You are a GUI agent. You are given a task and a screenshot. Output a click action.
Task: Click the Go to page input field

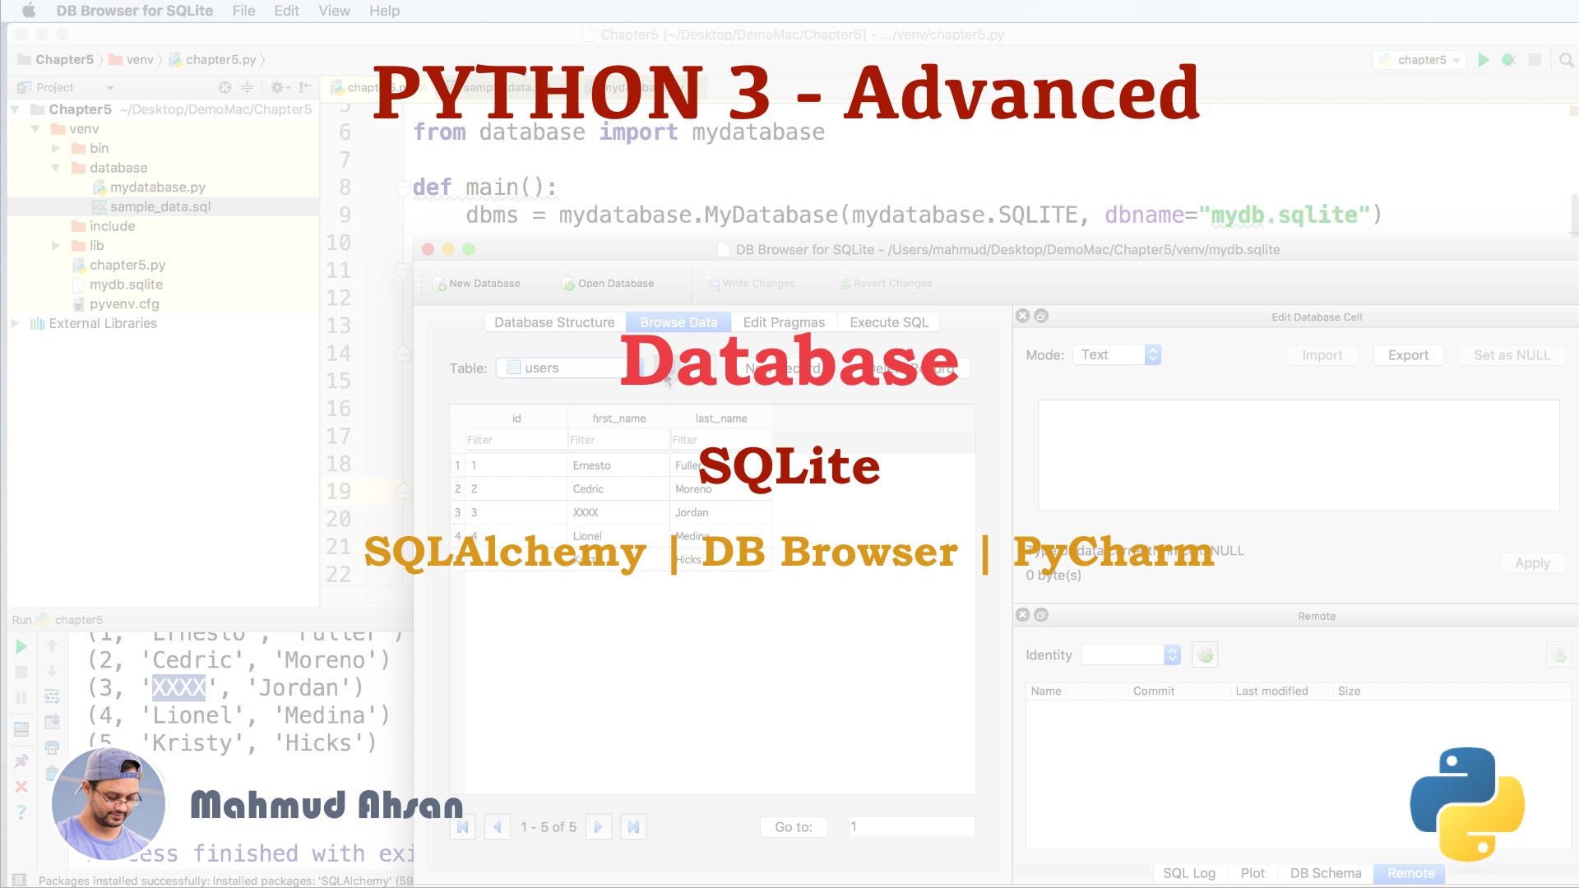[911, 826]
